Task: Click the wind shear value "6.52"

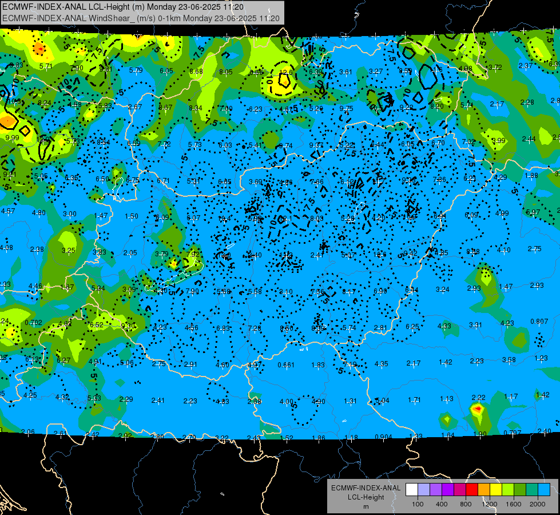Action: pyautogui.click(x=97, y=325)
